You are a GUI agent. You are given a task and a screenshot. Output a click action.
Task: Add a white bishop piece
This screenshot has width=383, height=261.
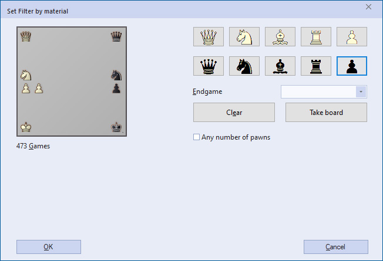280,36
